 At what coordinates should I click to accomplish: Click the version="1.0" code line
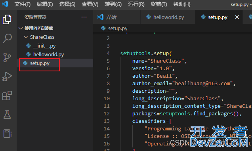(x=153, y=69)
